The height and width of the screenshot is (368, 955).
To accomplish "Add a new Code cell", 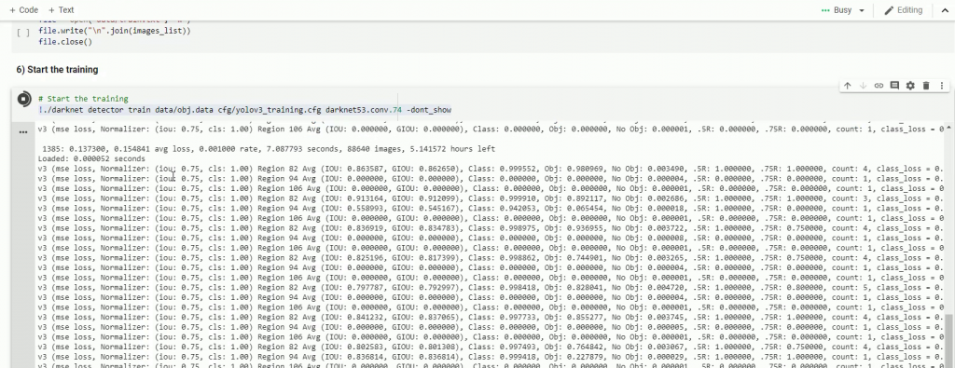I will tap(23, 9).
